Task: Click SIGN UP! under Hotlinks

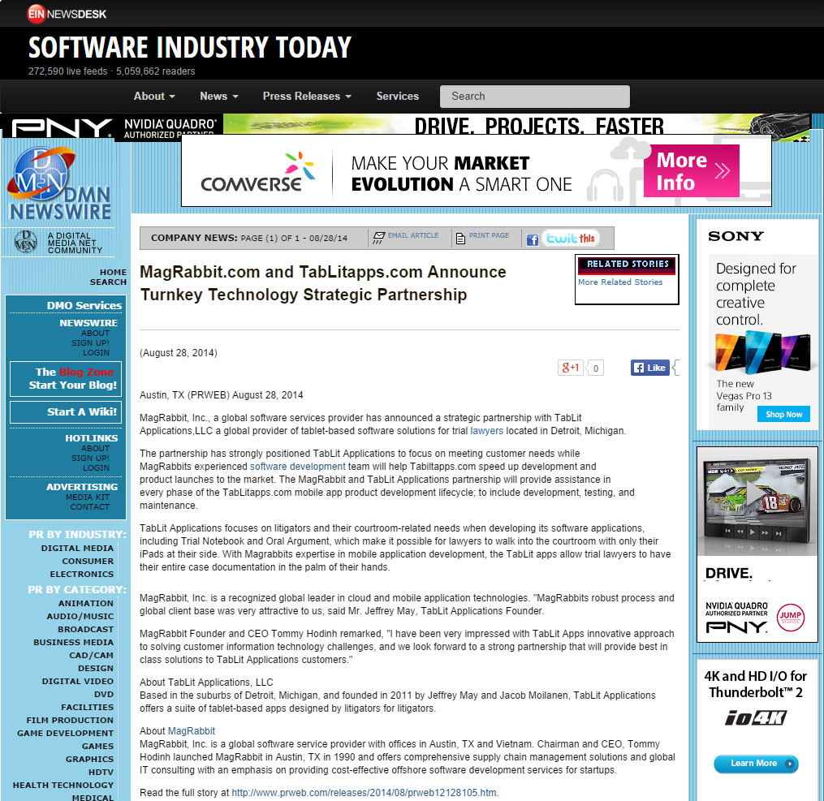Action: click(90, 458)
